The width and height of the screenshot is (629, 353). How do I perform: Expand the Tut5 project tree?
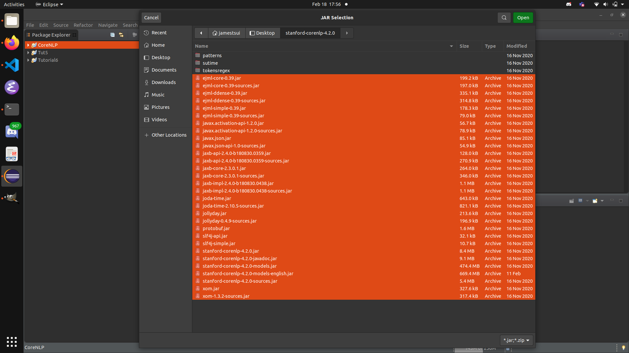tap(28, 52)
